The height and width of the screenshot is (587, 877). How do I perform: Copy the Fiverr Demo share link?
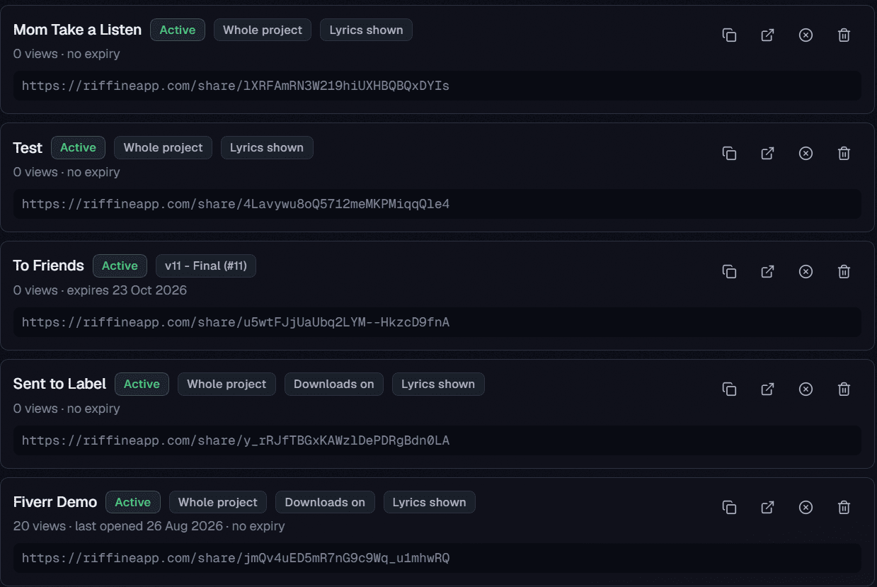[x=729, y=507]
